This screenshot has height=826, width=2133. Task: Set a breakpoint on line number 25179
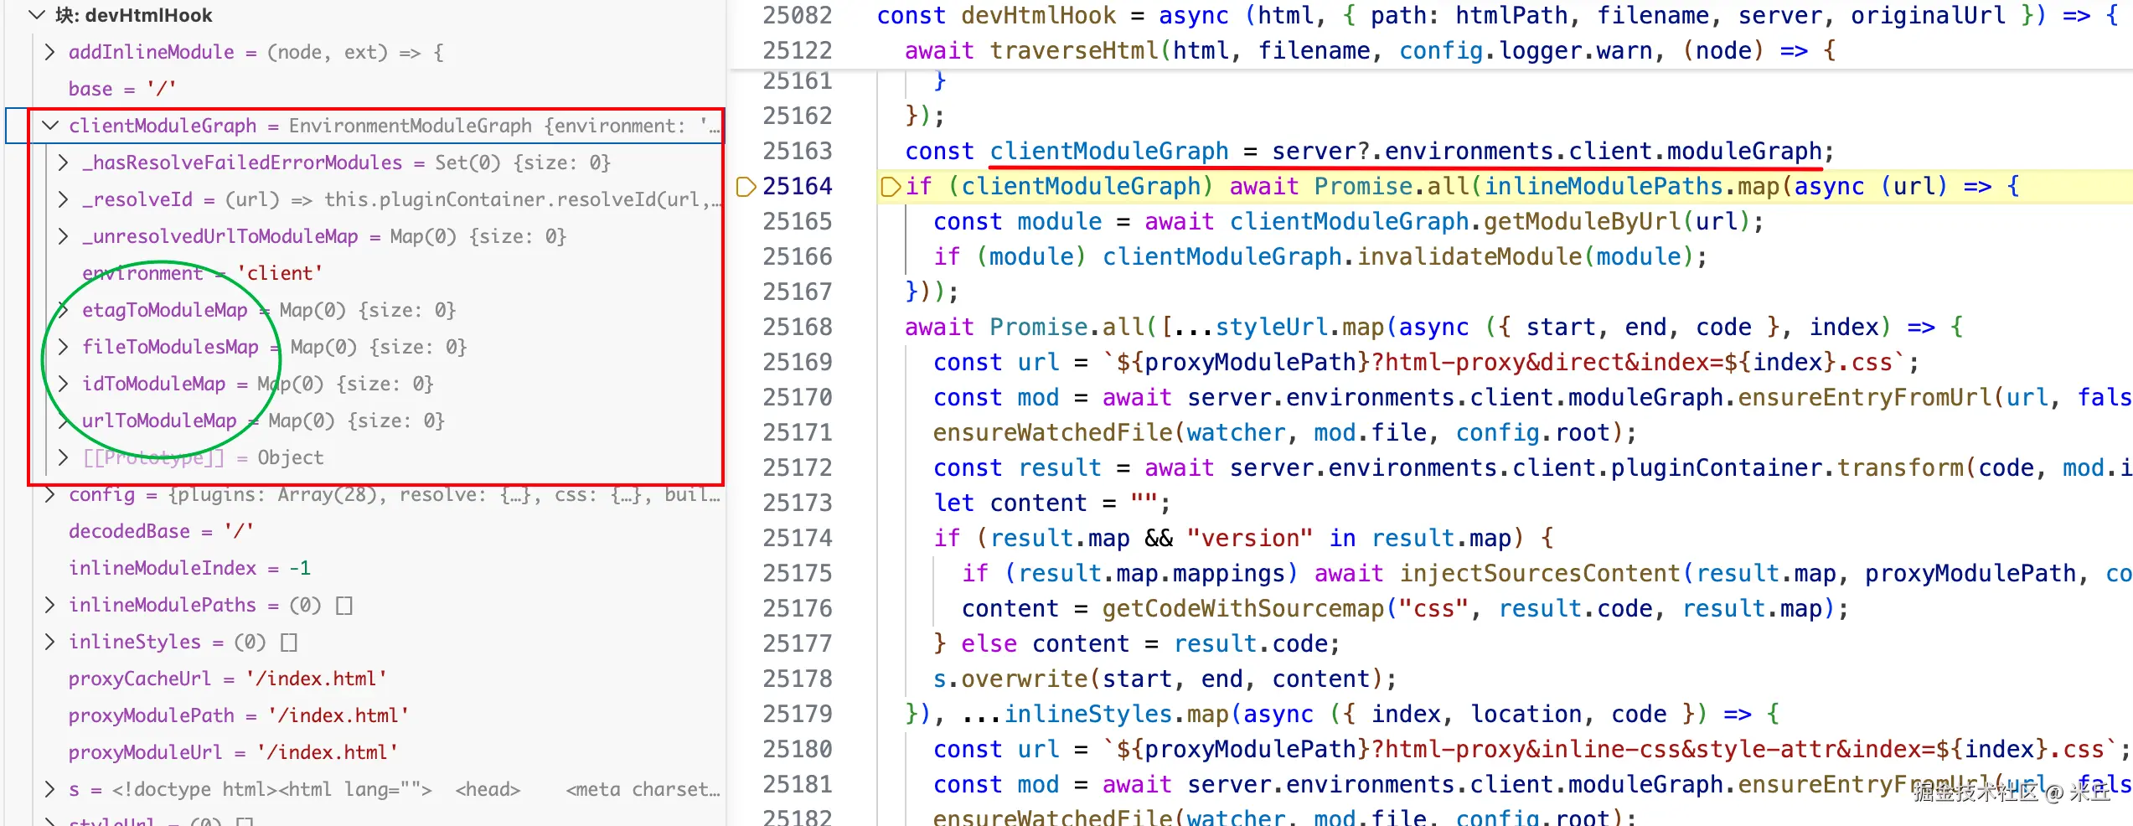click(x=798, y=714)
